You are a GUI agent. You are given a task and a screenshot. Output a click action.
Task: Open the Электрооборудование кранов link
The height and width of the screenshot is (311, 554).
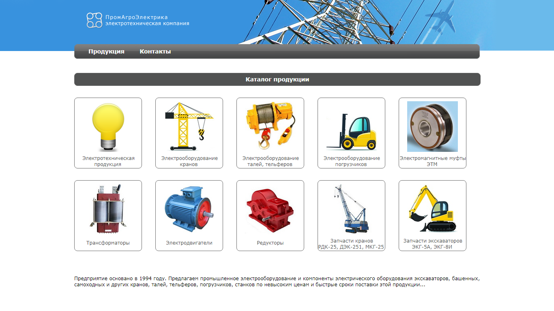tap(189, 161)
